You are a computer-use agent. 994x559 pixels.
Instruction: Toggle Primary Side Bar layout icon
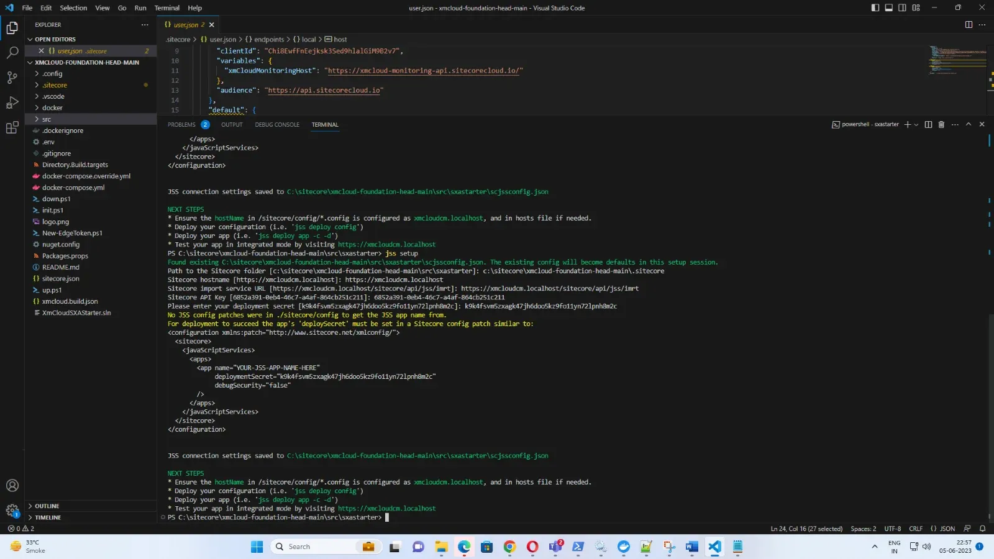tap(875, 7)
